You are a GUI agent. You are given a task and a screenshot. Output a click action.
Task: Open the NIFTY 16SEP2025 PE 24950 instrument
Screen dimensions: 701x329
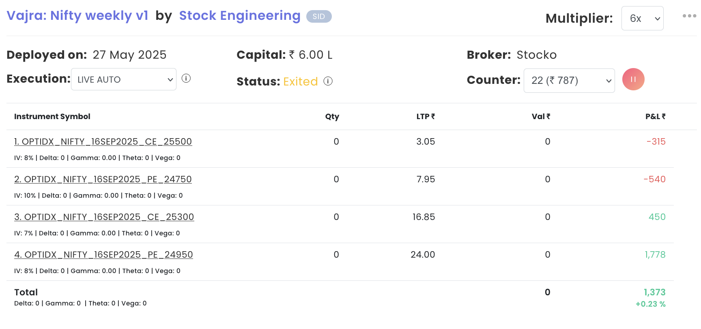[103, 255]
